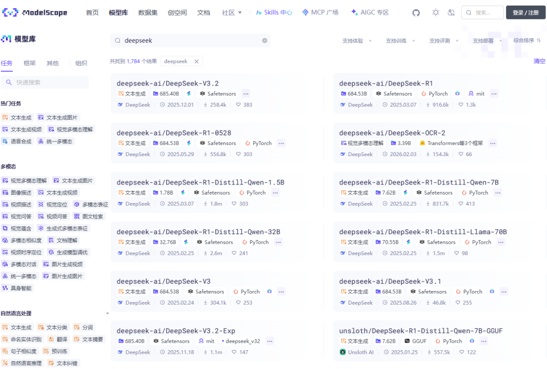Open the 支持训练 filter dropdown
The image size is (547, 369).
(x=400, y=41)
